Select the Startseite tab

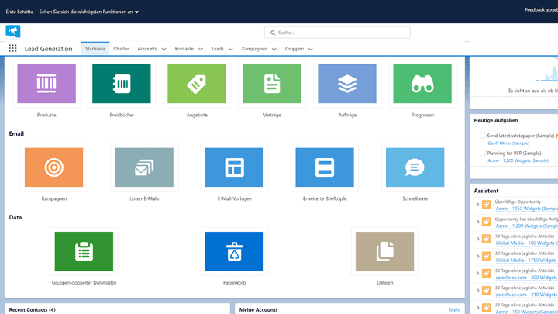95,49
